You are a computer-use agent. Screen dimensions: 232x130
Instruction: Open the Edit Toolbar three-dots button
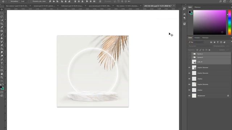tap(2, 81)
